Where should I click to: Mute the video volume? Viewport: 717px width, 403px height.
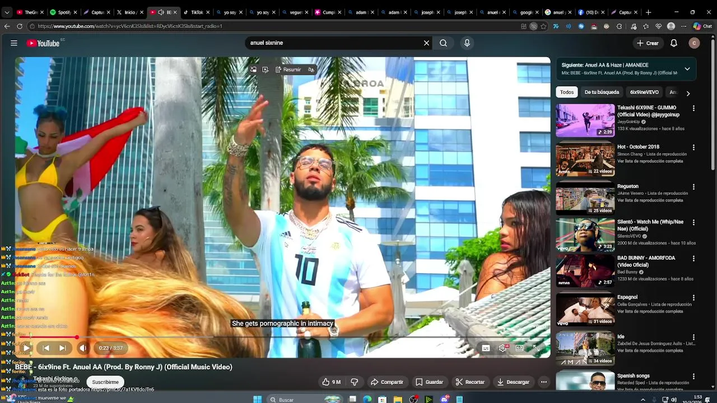coord(83,348)
